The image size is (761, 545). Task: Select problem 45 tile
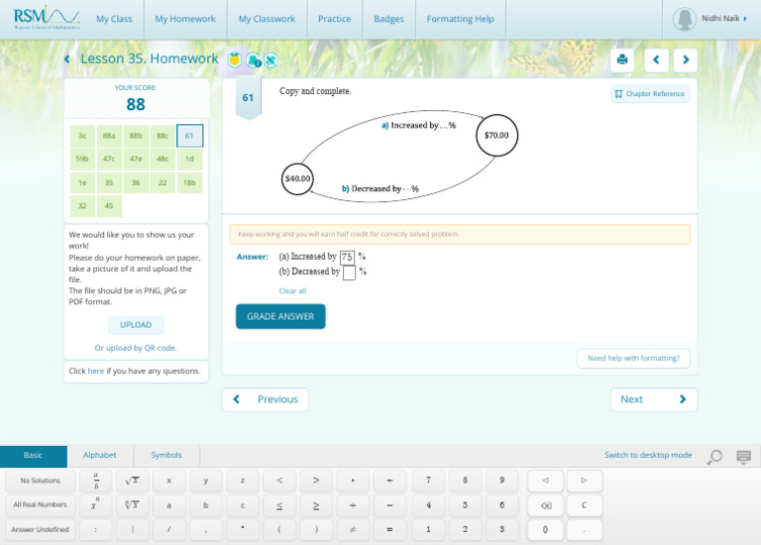point(109,206)
